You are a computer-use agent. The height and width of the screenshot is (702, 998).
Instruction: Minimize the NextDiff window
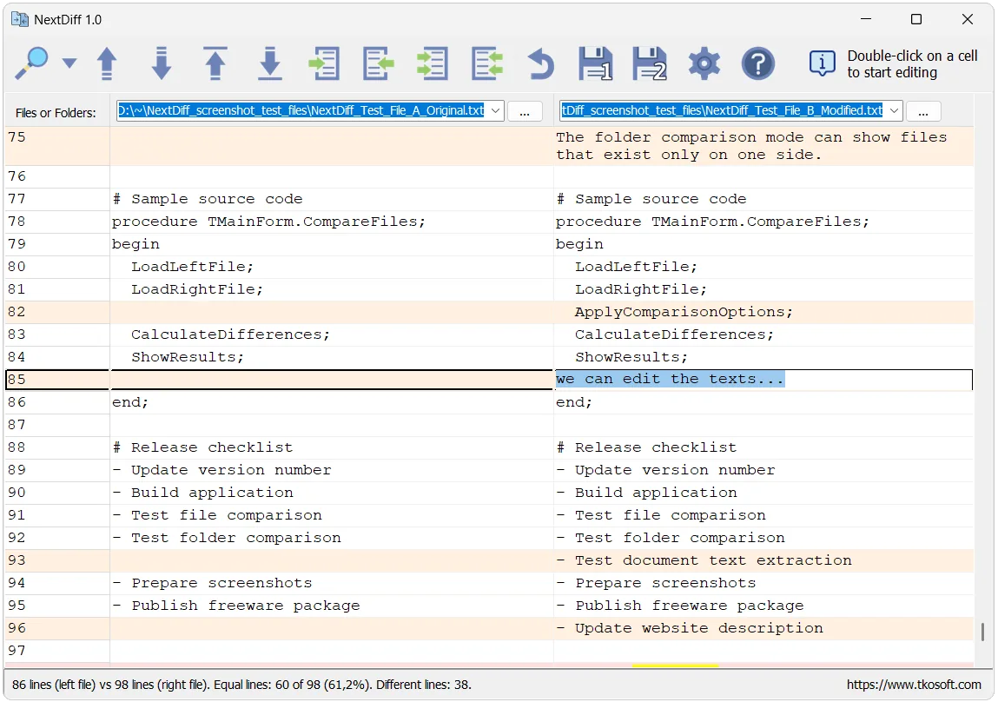[866, 19]
